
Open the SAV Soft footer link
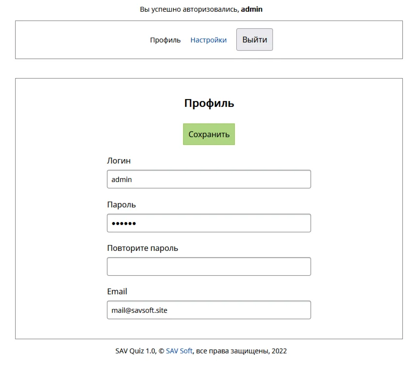[x=179, y=351]
